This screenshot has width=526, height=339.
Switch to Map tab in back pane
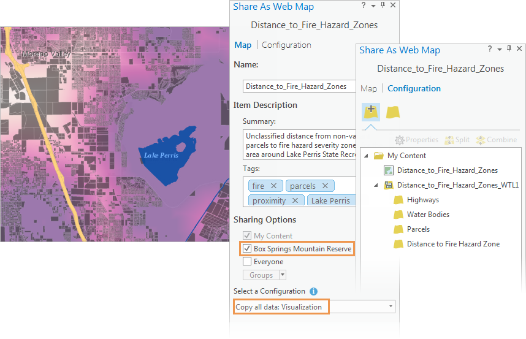tap(243, 45)
